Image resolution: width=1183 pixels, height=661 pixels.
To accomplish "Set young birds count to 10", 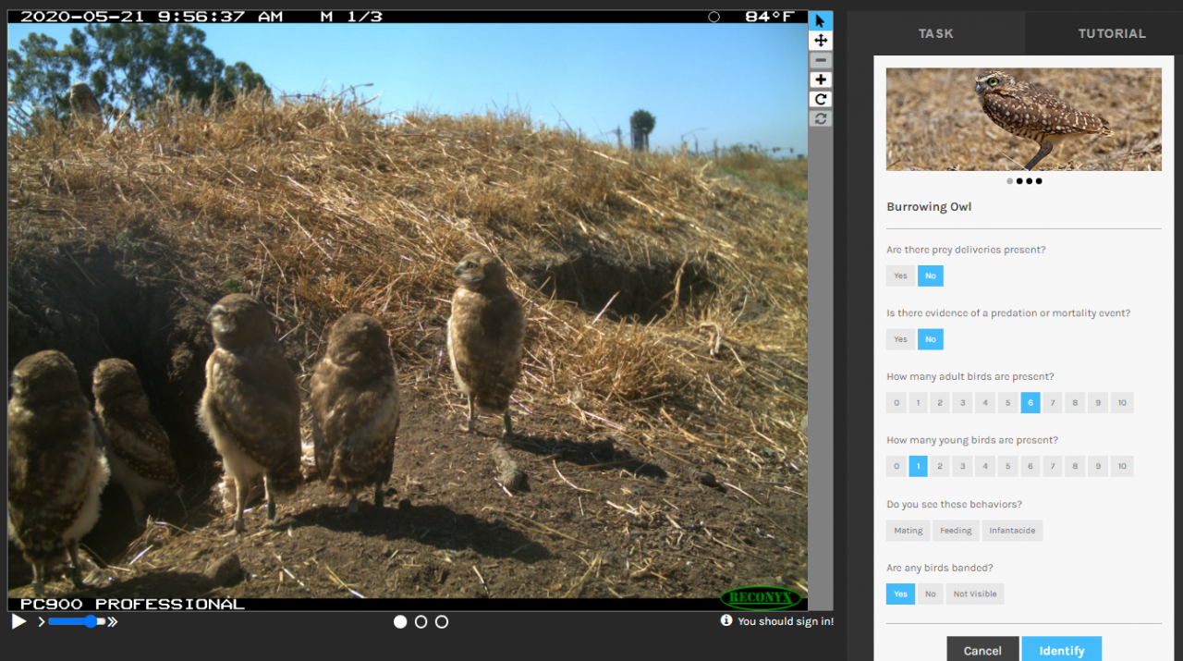I will click(1122, 466).
